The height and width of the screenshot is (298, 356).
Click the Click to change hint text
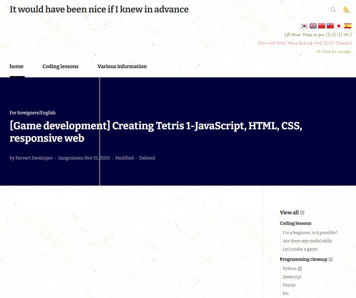click(x=334, y=52)
